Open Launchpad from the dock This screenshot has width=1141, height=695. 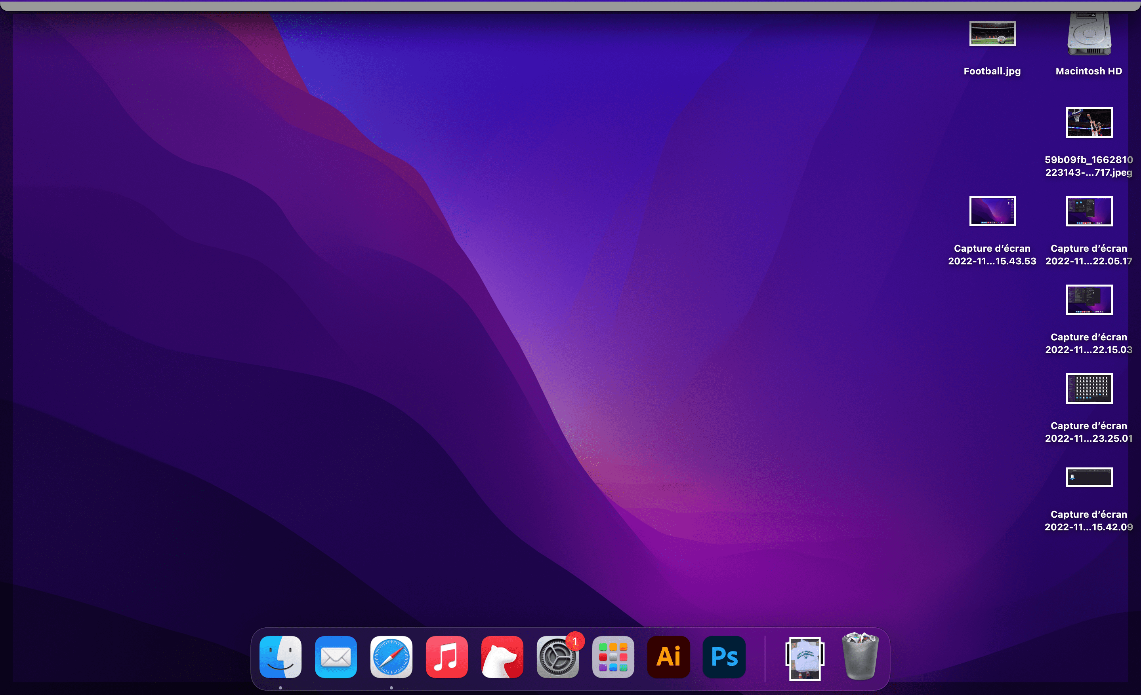(613, 657)
